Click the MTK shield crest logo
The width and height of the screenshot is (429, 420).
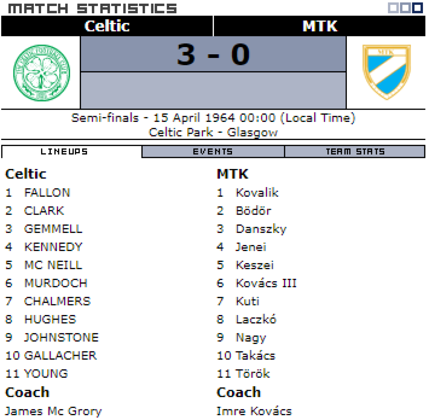coord(386,72)
